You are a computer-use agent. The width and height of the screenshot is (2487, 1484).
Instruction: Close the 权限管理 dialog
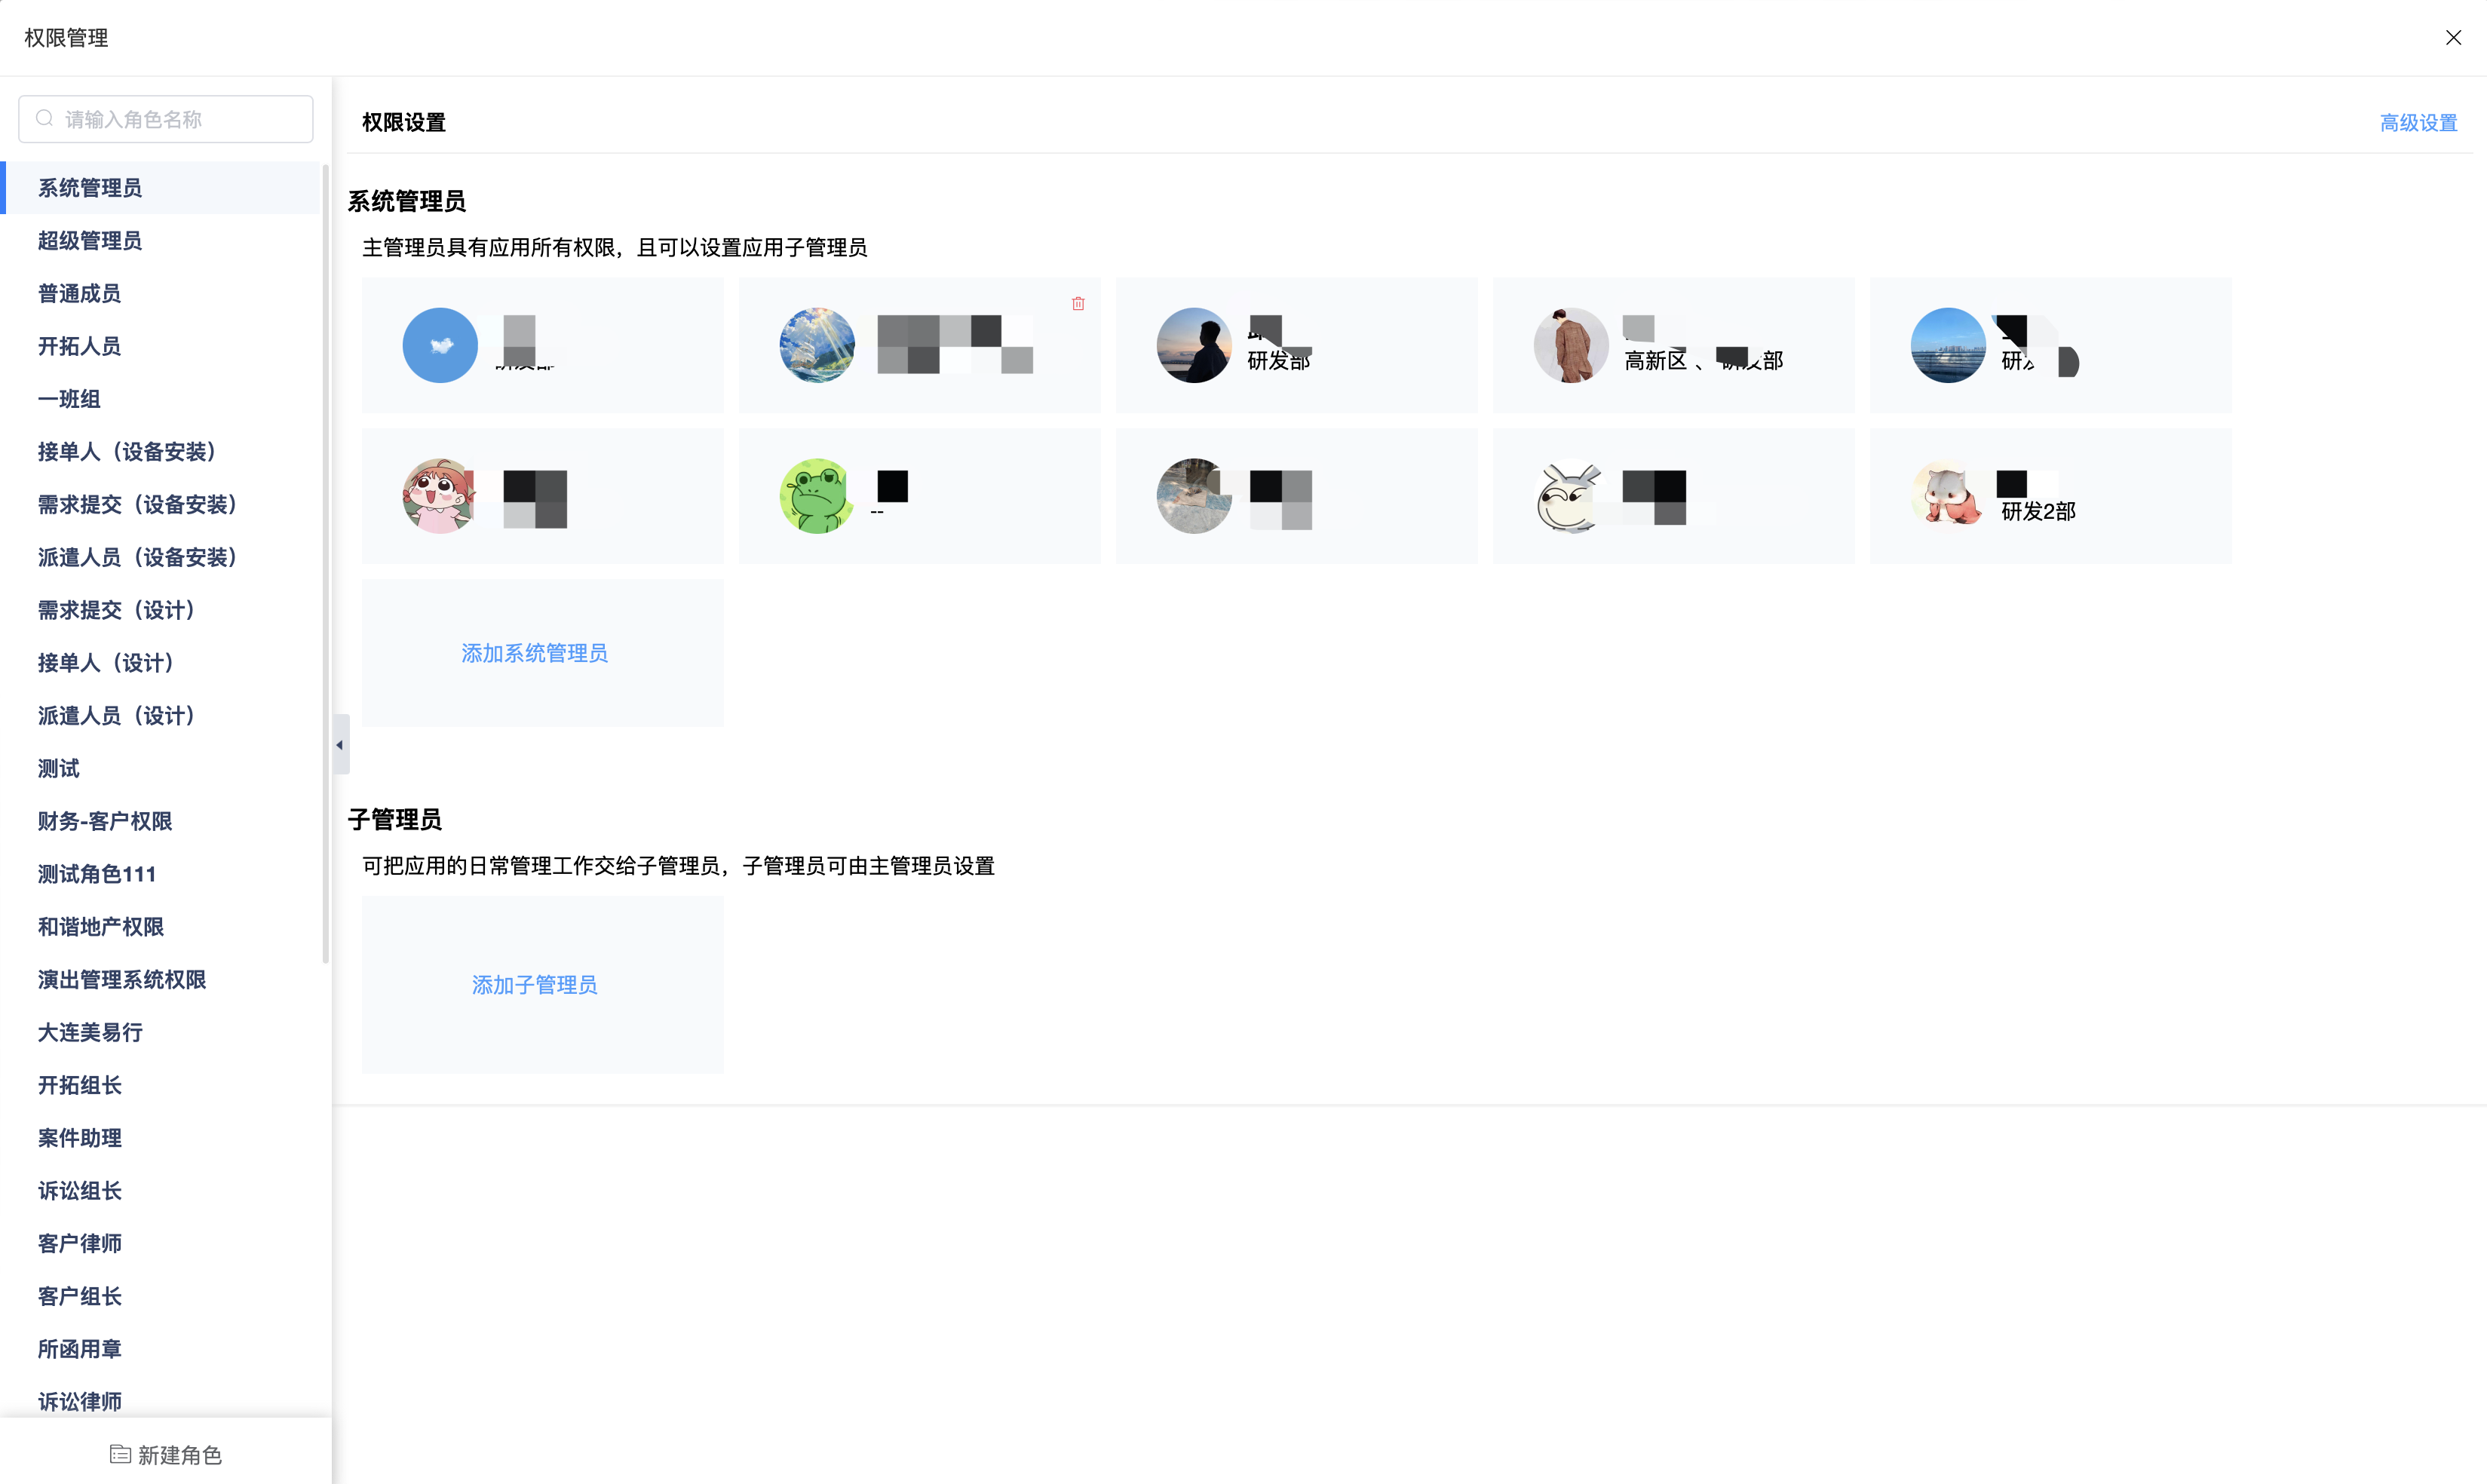click(2453, 38)
